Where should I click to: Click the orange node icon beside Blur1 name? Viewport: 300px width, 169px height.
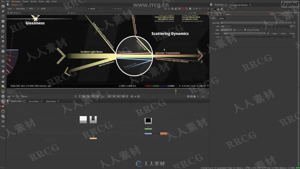click(272, 14)
